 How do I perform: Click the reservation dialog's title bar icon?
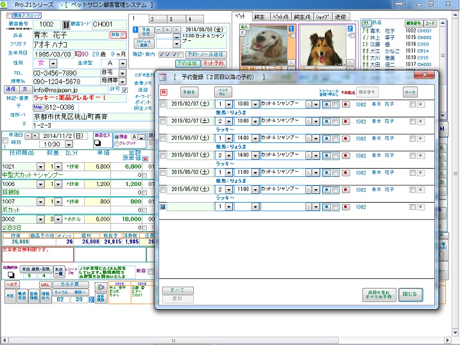point(162,77)
